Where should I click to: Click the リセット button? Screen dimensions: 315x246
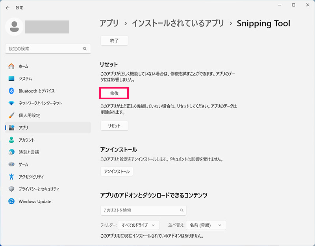pyautogui.click(x=114, y=126)
